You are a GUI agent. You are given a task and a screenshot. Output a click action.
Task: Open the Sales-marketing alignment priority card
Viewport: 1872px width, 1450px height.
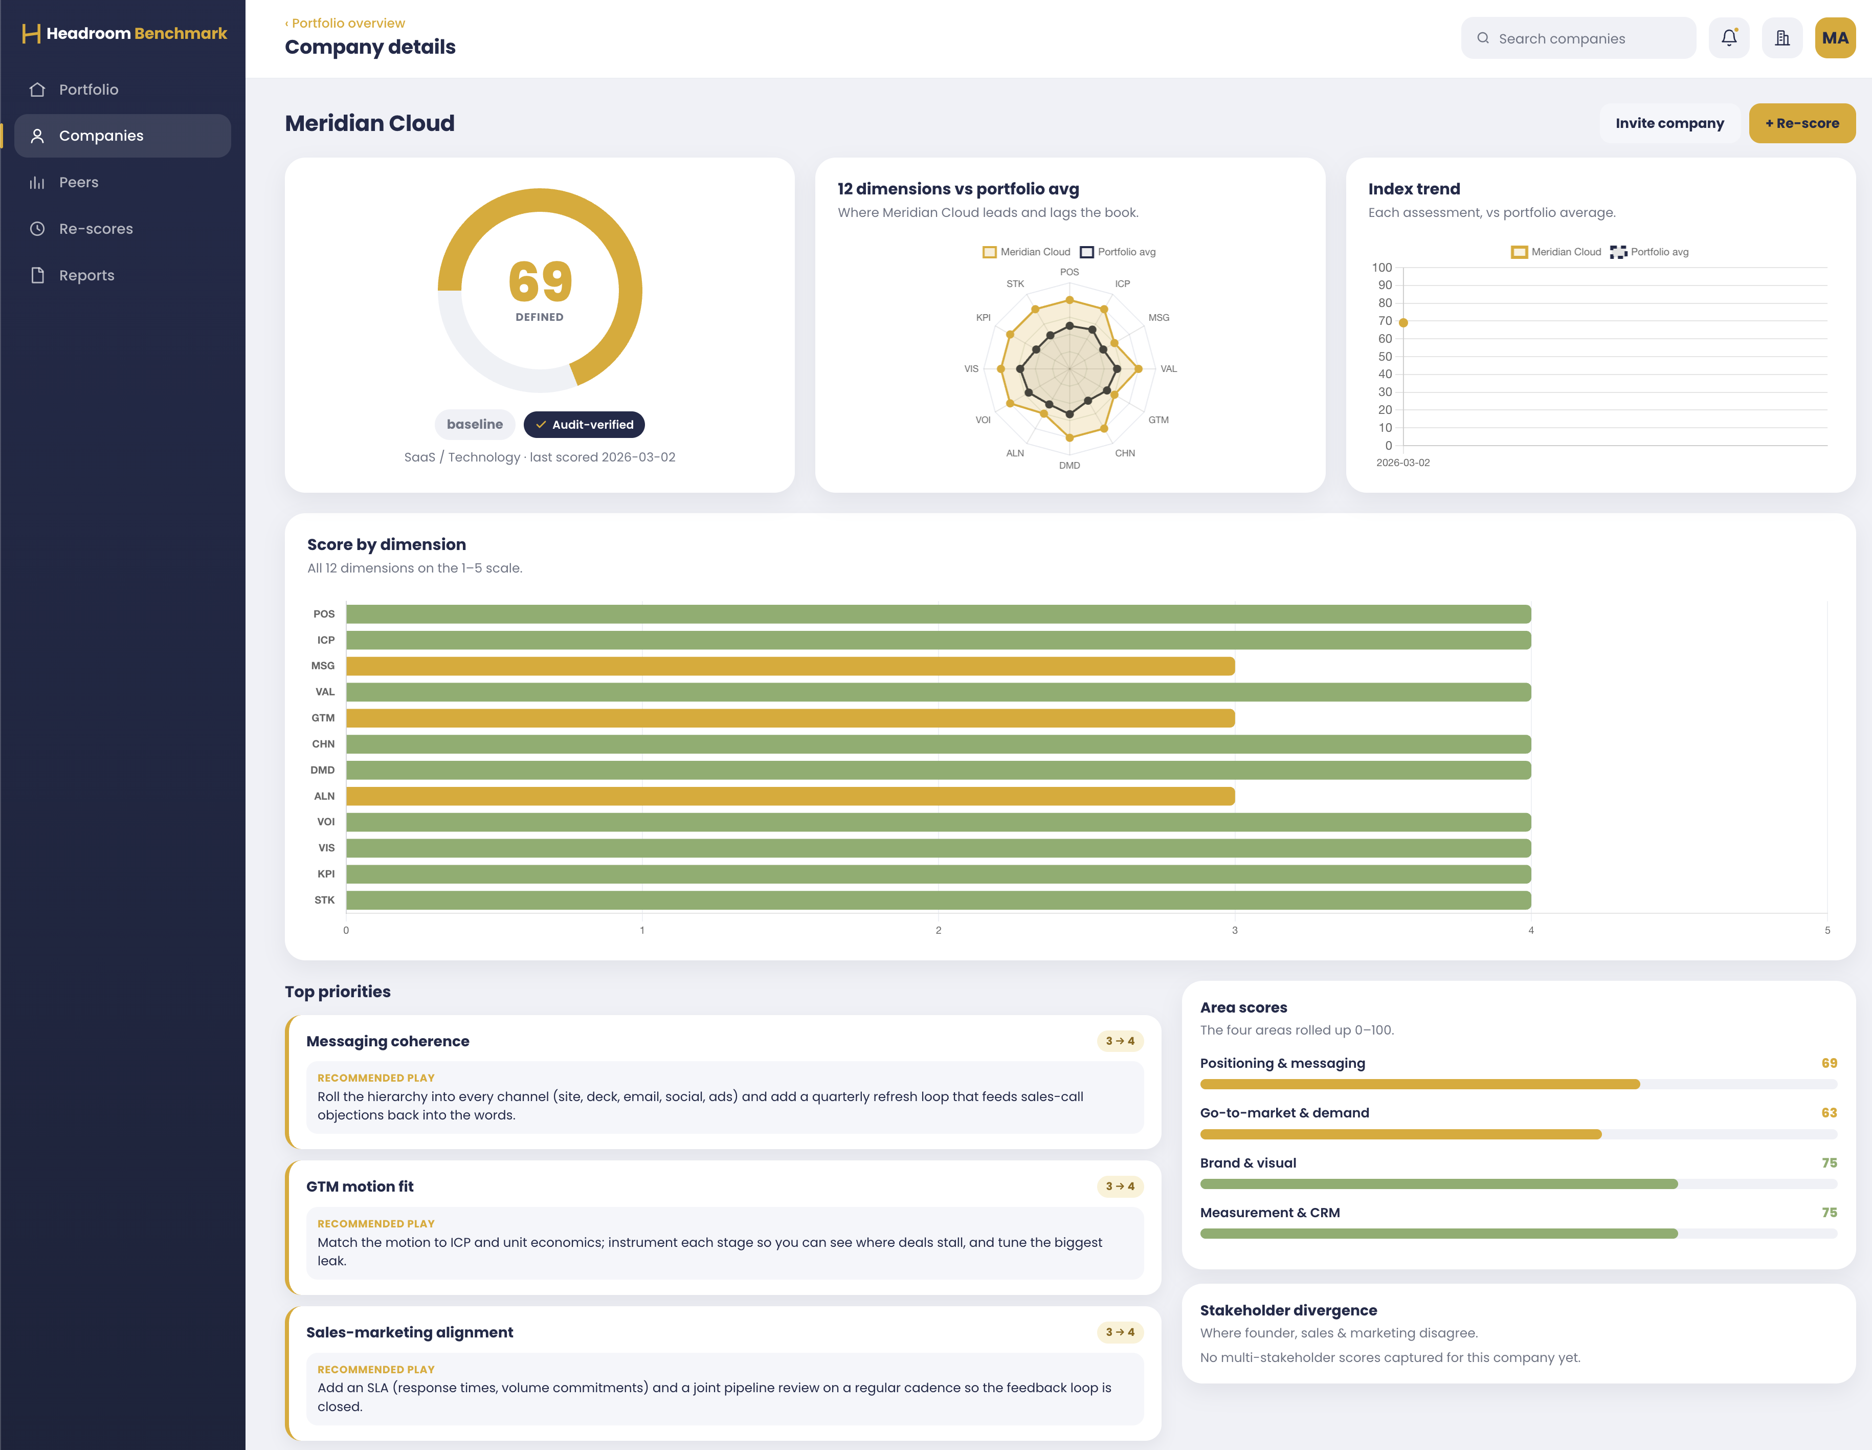723,1374
